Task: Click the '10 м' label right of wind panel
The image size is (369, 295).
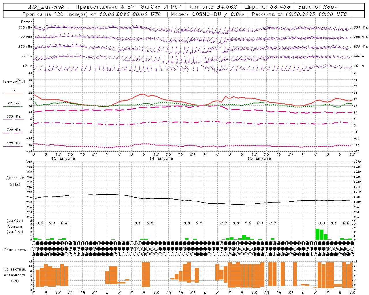Action: click(x=359, y=66)
